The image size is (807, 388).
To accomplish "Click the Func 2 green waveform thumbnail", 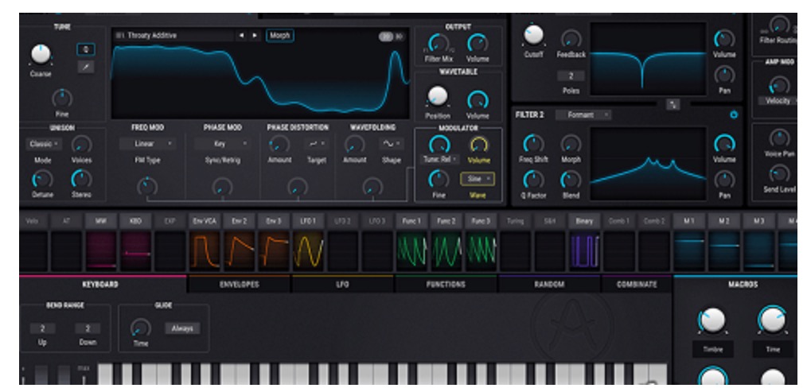I will pos(446,250).
